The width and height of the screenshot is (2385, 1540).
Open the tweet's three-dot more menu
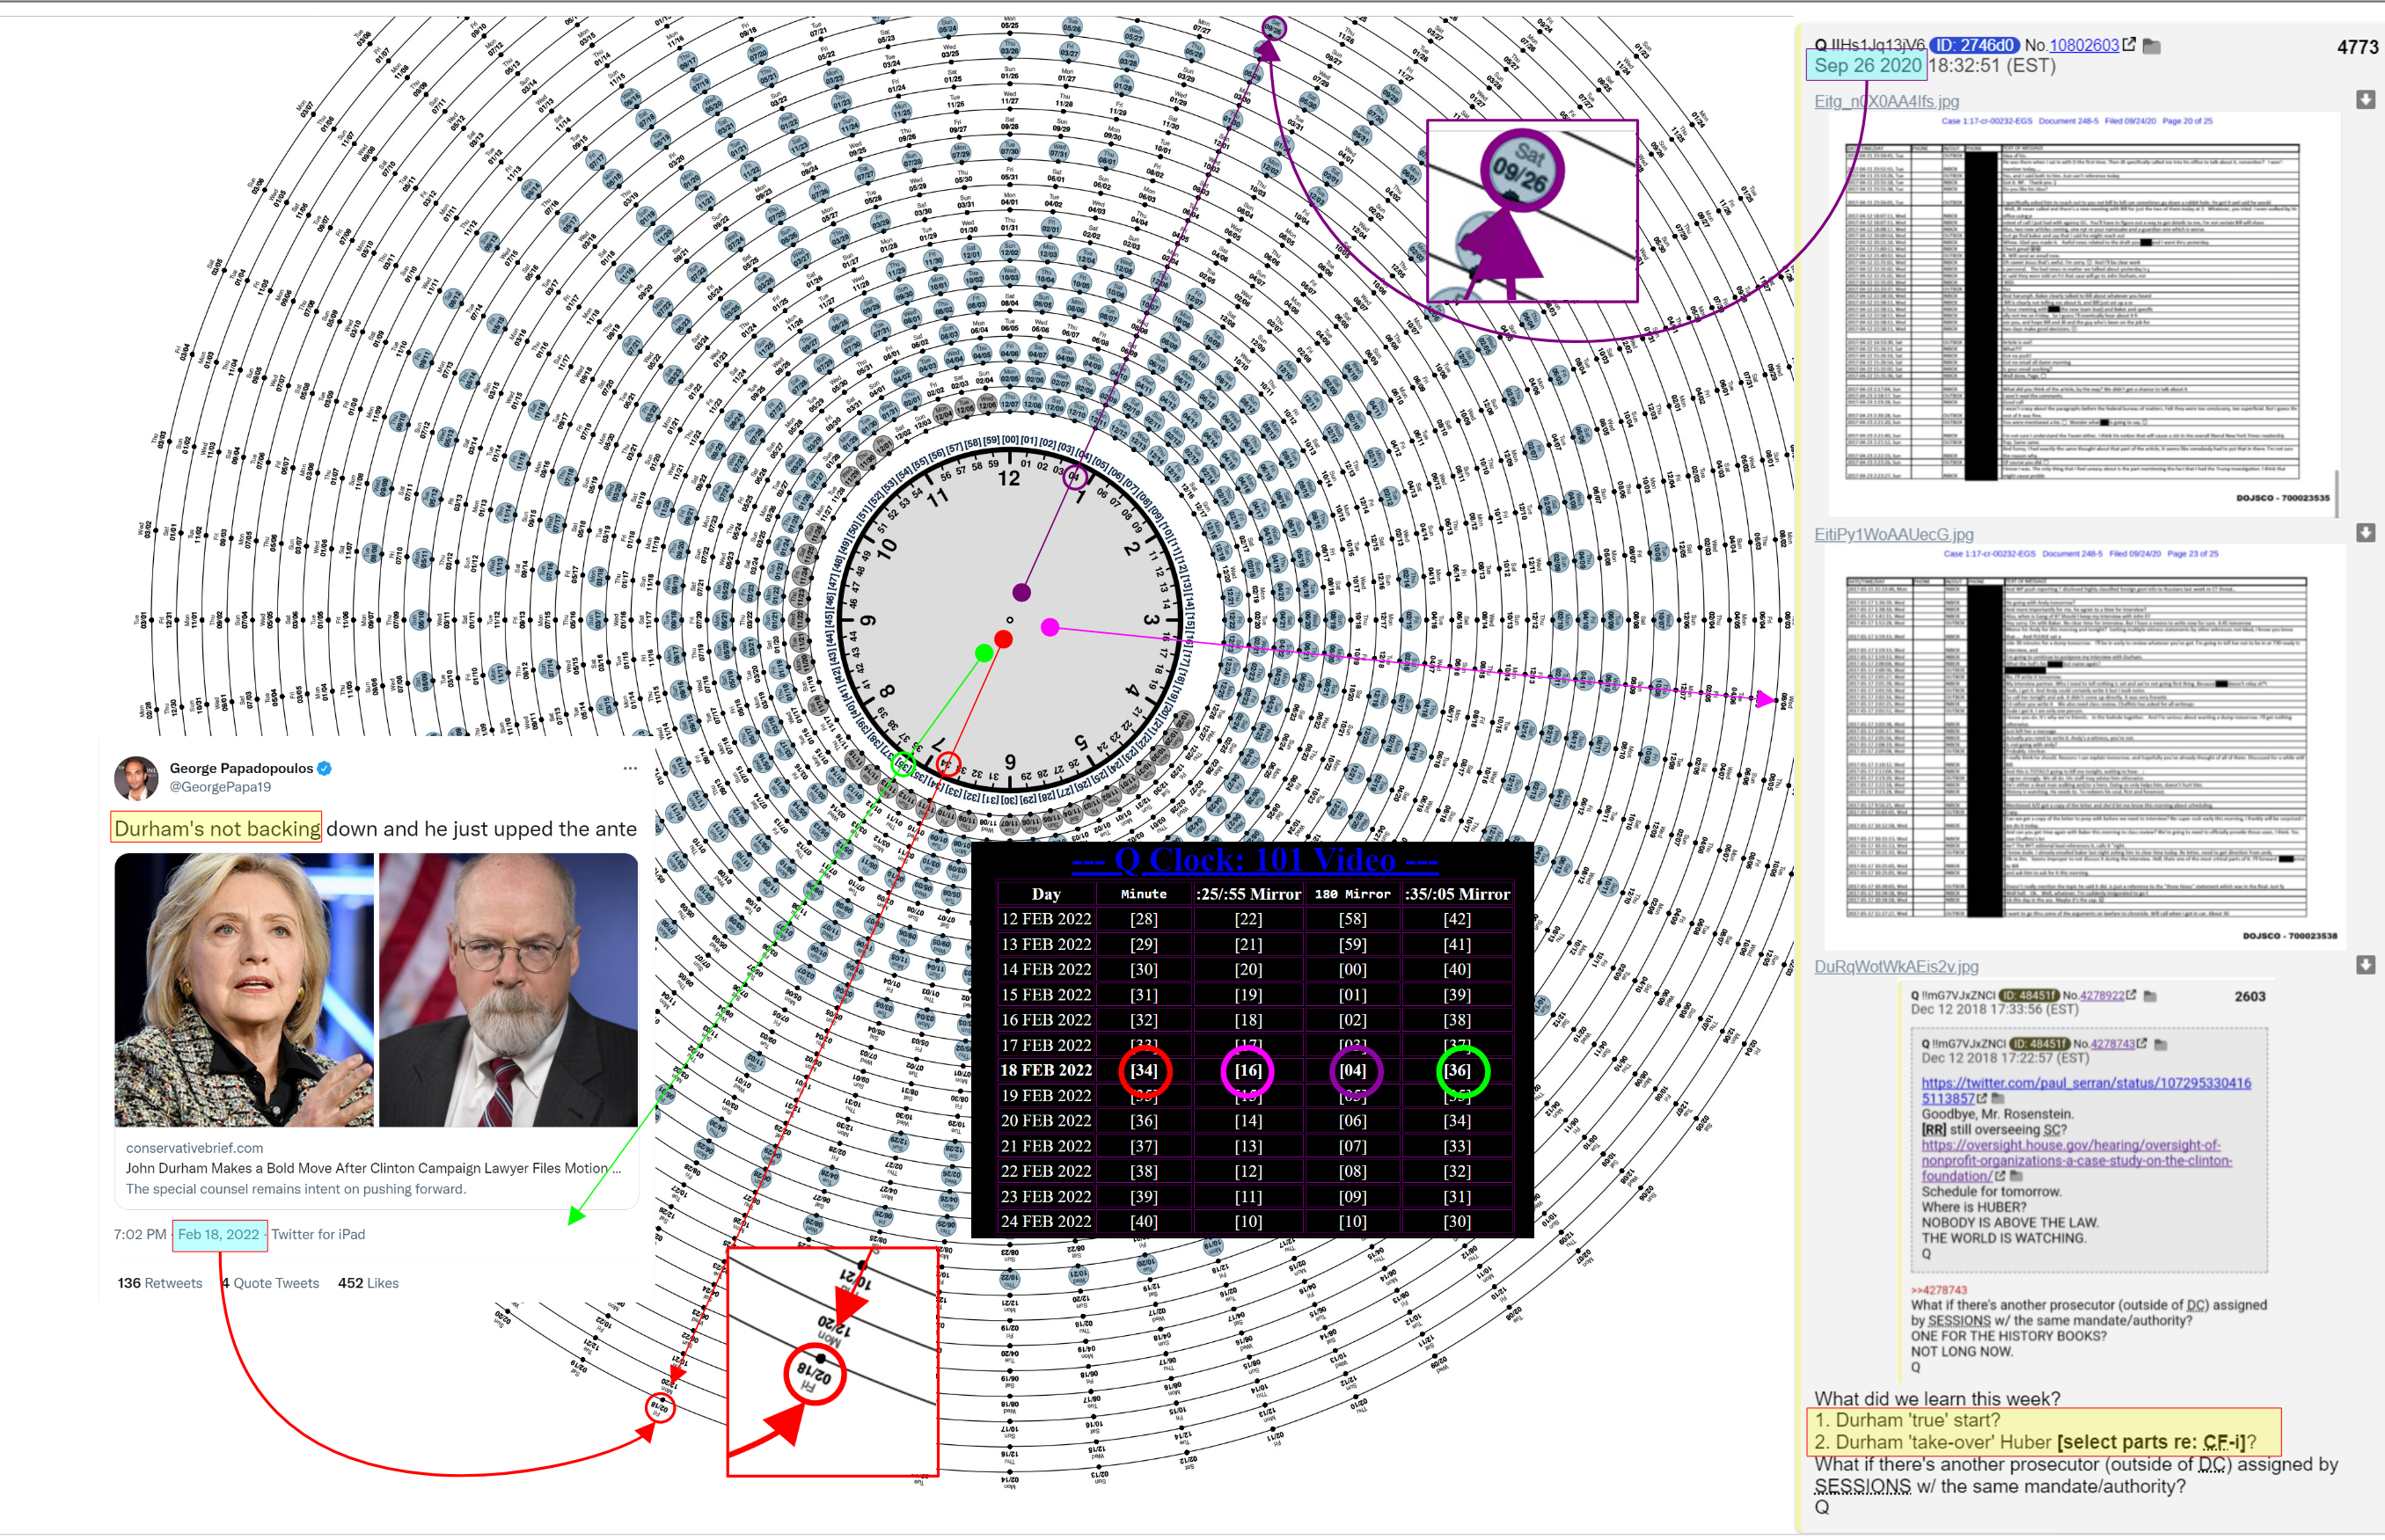(630, 768)
